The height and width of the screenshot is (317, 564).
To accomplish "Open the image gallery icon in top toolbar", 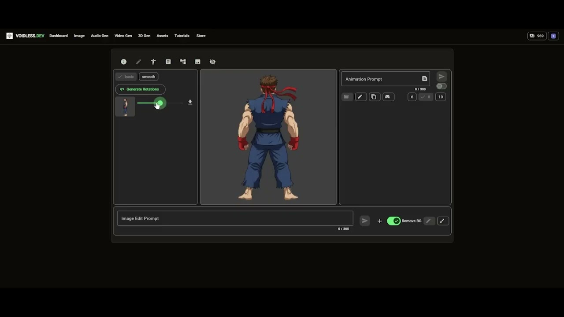I will pos(198,62).
